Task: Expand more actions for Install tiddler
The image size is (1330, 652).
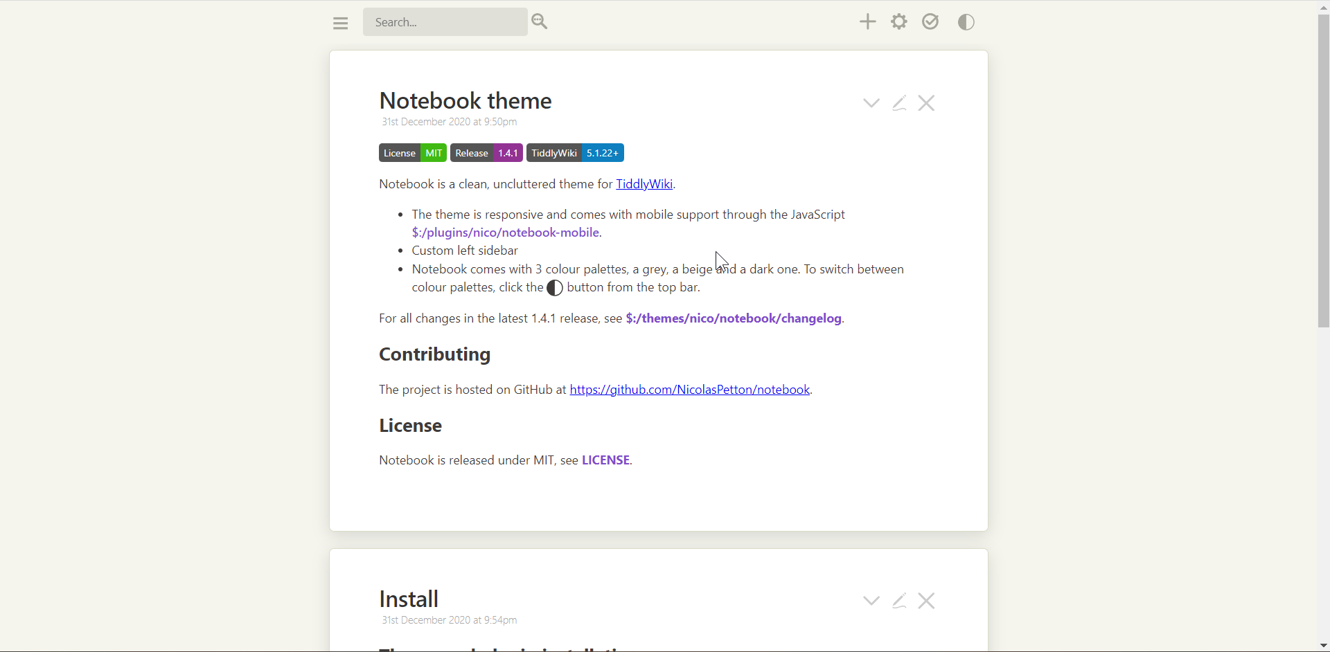Action: coord(871,601)
